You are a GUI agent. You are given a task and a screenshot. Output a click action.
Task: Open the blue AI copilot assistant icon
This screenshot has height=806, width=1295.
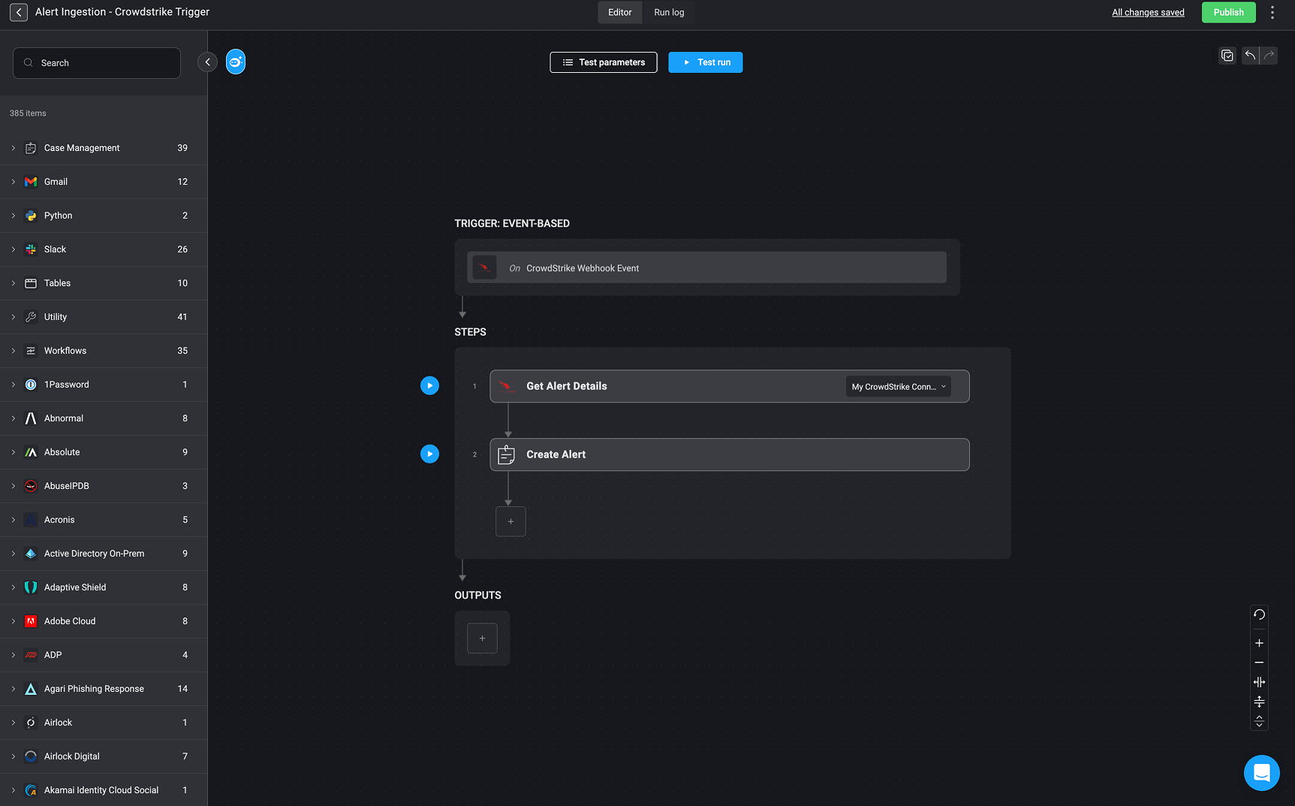coord(236,62)
